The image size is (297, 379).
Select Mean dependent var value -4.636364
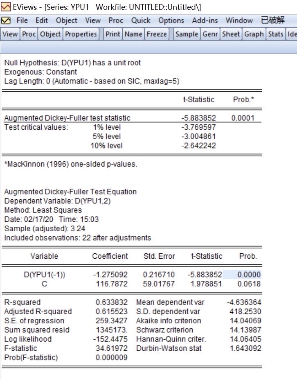click(x=244, y=302)
